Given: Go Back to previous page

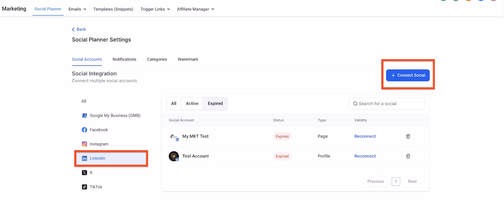Looking at the screenshot, I should [x=79, y=29].
